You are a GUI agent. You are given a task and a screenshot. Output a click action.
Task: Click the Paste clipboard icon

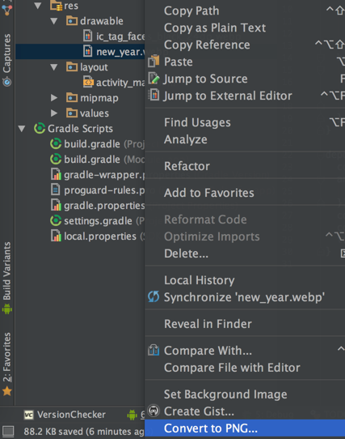(x=154, y=62)
